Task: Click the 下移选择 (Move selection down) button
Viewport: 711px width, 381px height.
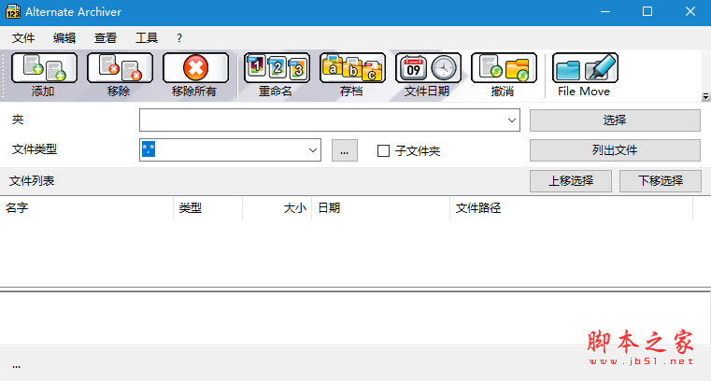Action: 661,181
